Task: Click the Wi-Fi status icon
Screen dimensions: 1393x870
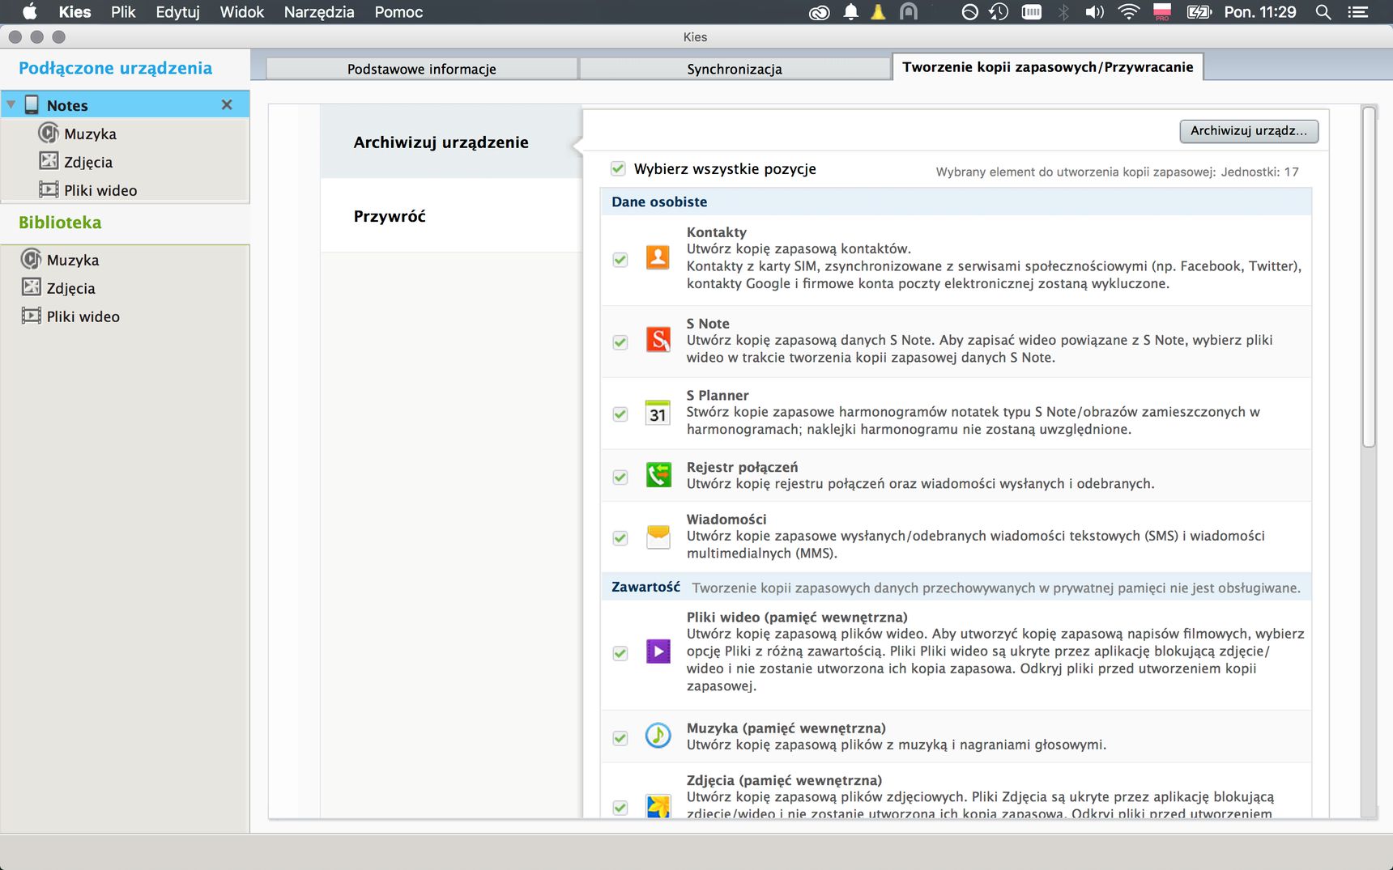Action: pyautogui.click(x=1128, y=12)
